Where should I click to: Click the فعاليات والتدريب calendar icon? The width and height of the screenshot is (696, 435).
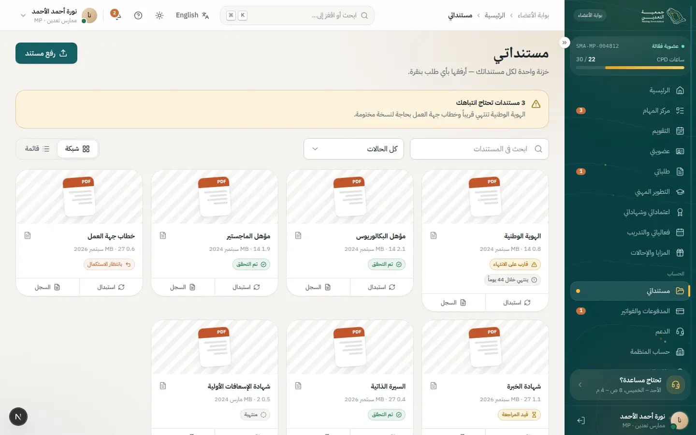(680, 232)
